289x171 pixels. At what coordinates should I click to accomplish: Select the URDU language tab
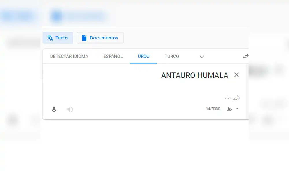coord(143,56)
